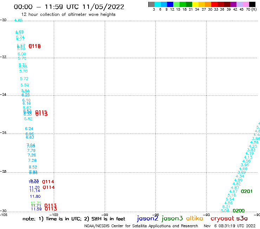Click the bright red swatch in the scale
Screen dimensions: 260x229
(214, 4)
